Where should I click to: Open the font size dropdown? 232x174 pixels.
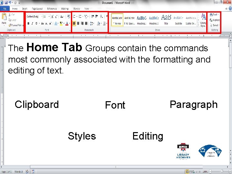[49, 16]
